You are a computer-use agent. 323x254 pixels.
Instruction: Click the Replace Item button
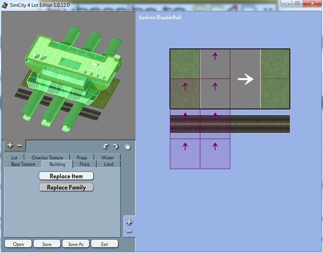point(66,176)
